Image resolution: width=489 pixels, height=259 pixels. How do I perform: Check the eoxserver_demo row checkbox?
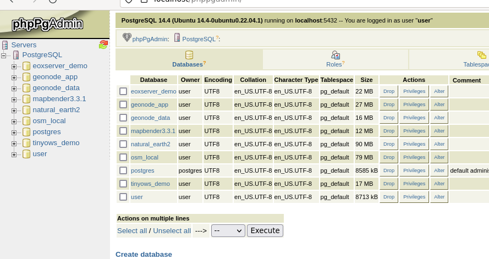click(x=123, y=91)
